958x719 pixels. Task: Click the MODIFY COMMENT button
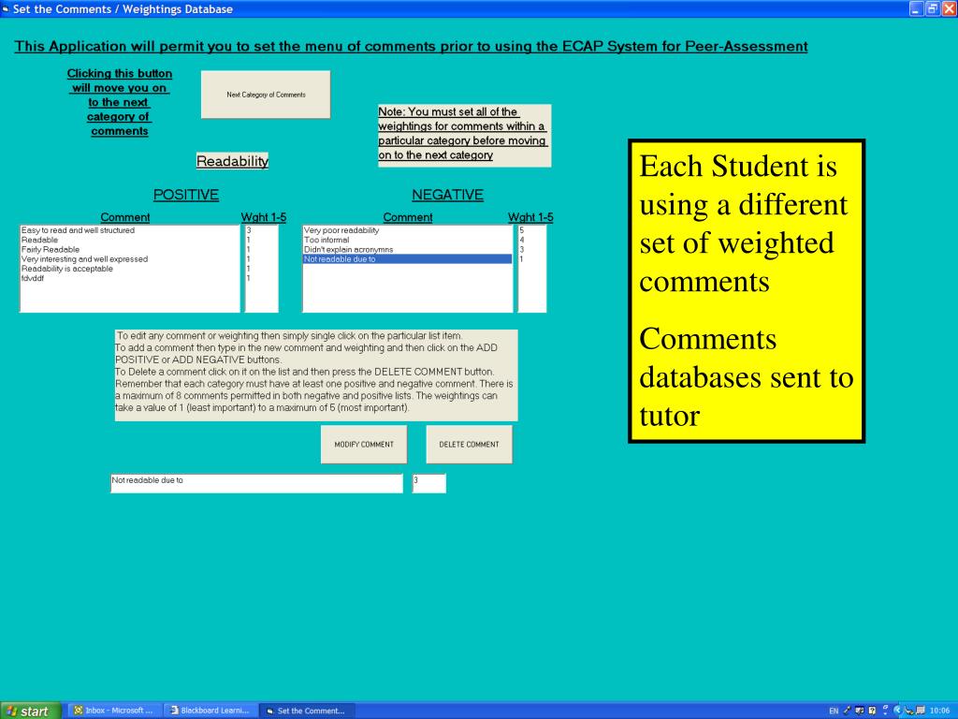[364, 445]
